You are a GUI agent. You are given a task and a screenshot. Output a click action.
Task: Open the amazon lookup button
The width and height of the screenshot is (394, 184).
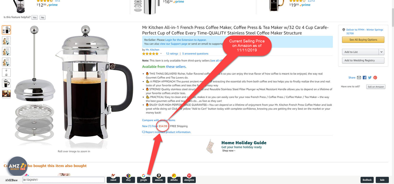pos(159,178)
